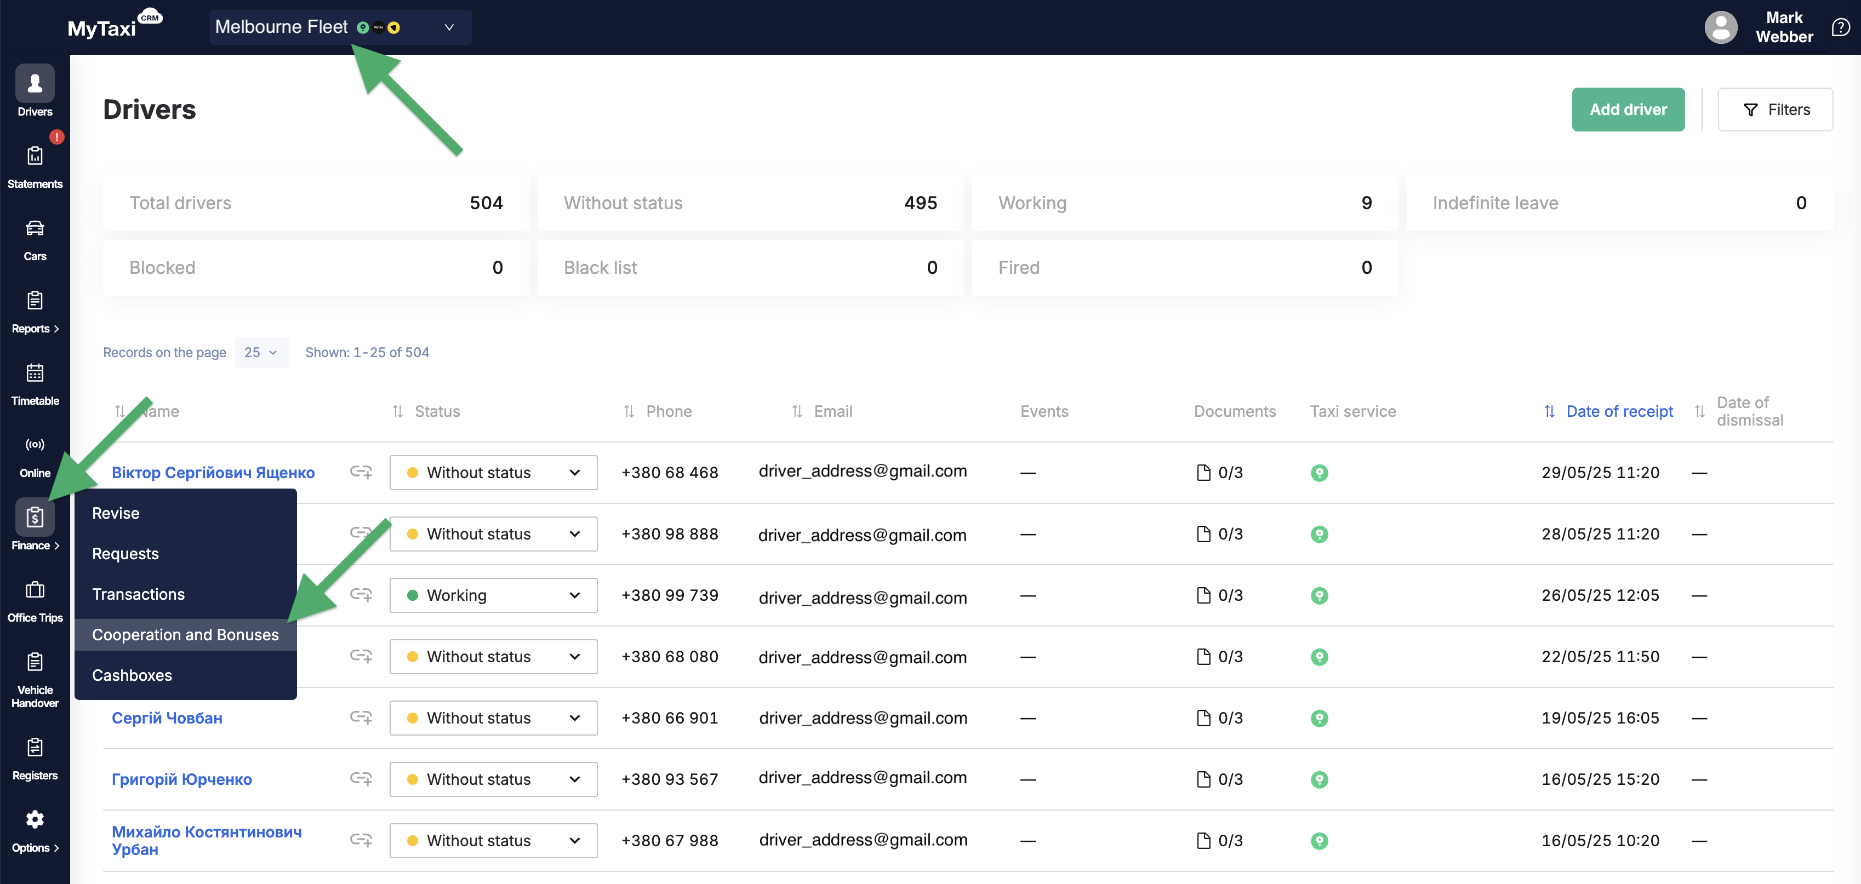1861x884 pixels.
Task: Open the Filters button
Action: click(1775, 109)
